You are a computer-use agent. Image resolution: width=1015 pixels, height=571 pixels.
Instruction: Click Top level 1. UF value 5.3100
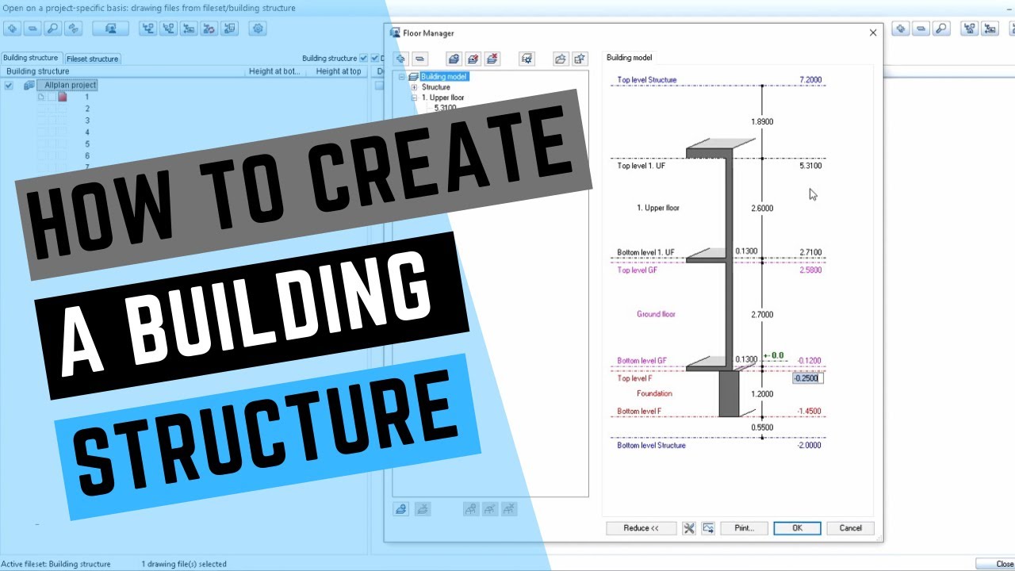tap(810, 166)
